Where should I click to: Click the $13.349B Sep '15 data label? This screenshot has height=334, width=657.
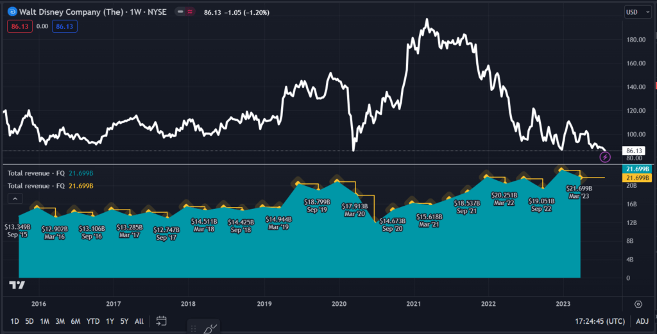(17, 231)
